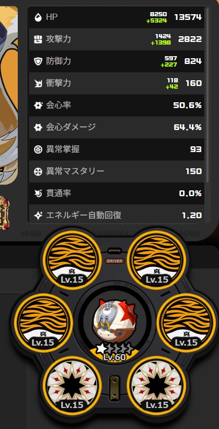Click the エネルギー自動回復 sparkle icon
219x429 pixels.
click(38, 216)
